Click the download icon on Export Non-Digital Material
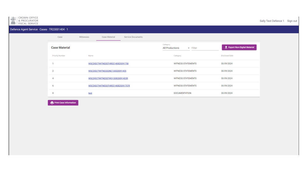Screen dimensions: 307x172 (226, 47)
